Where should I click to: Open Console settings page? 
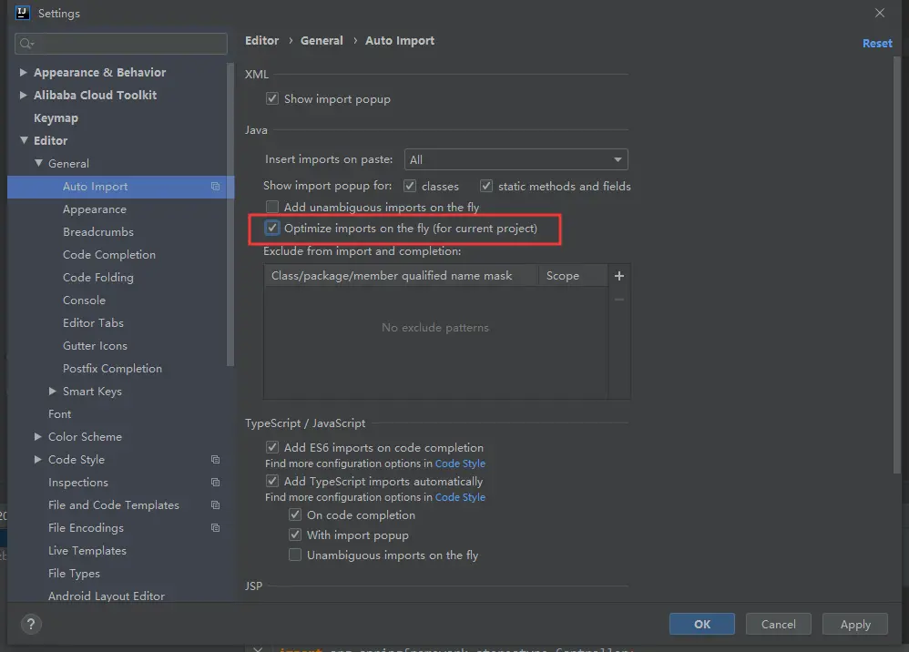tap(84, 301)
